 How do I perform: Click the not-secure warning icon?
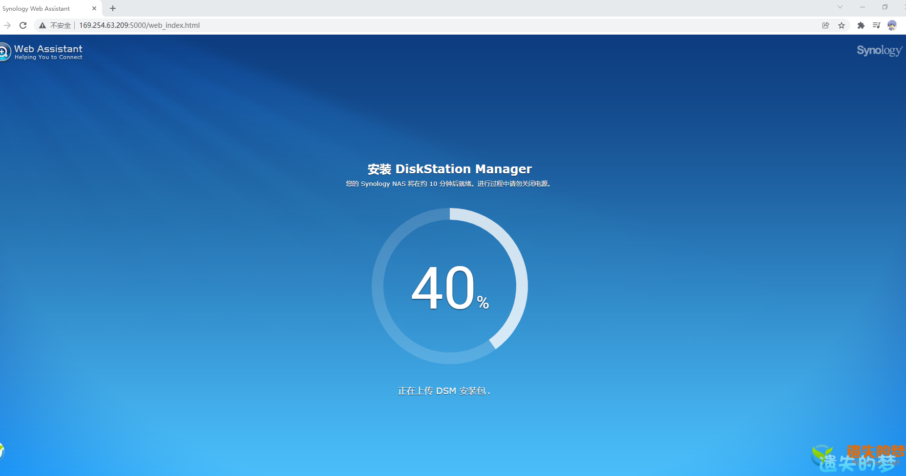click(42, 25)
